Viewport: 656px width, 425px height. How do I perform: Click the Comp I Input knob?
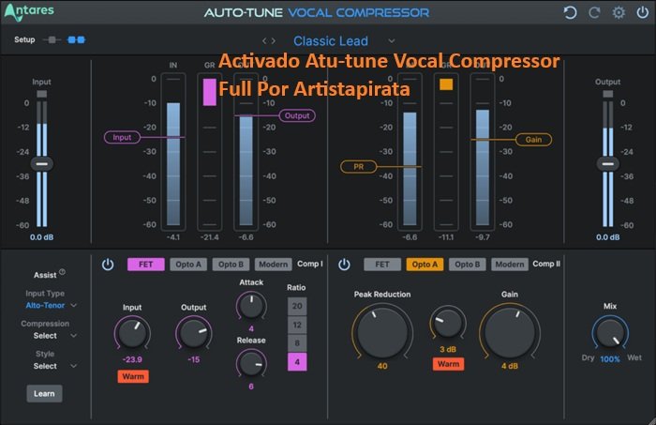pyautogui.click(x=132, y=333)
